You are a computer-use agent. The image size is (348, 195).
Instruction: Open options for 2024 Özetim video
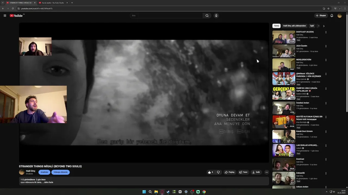tap(326, 46)
